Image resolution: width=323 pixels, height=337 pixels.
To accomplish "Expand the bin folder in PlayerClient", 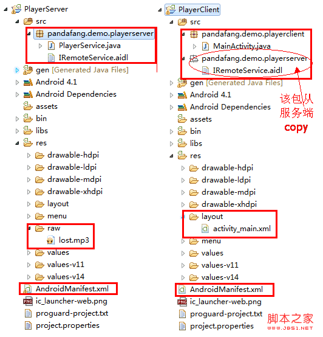I will click(171, 131).
